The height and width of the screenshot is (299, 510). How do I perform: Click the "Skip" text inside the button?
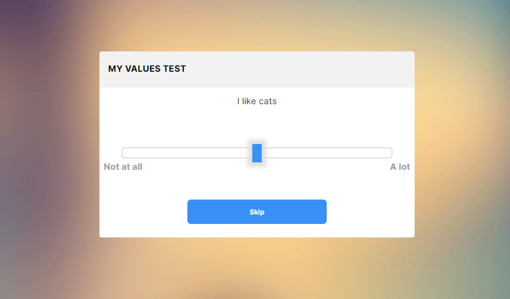point(256,212)
